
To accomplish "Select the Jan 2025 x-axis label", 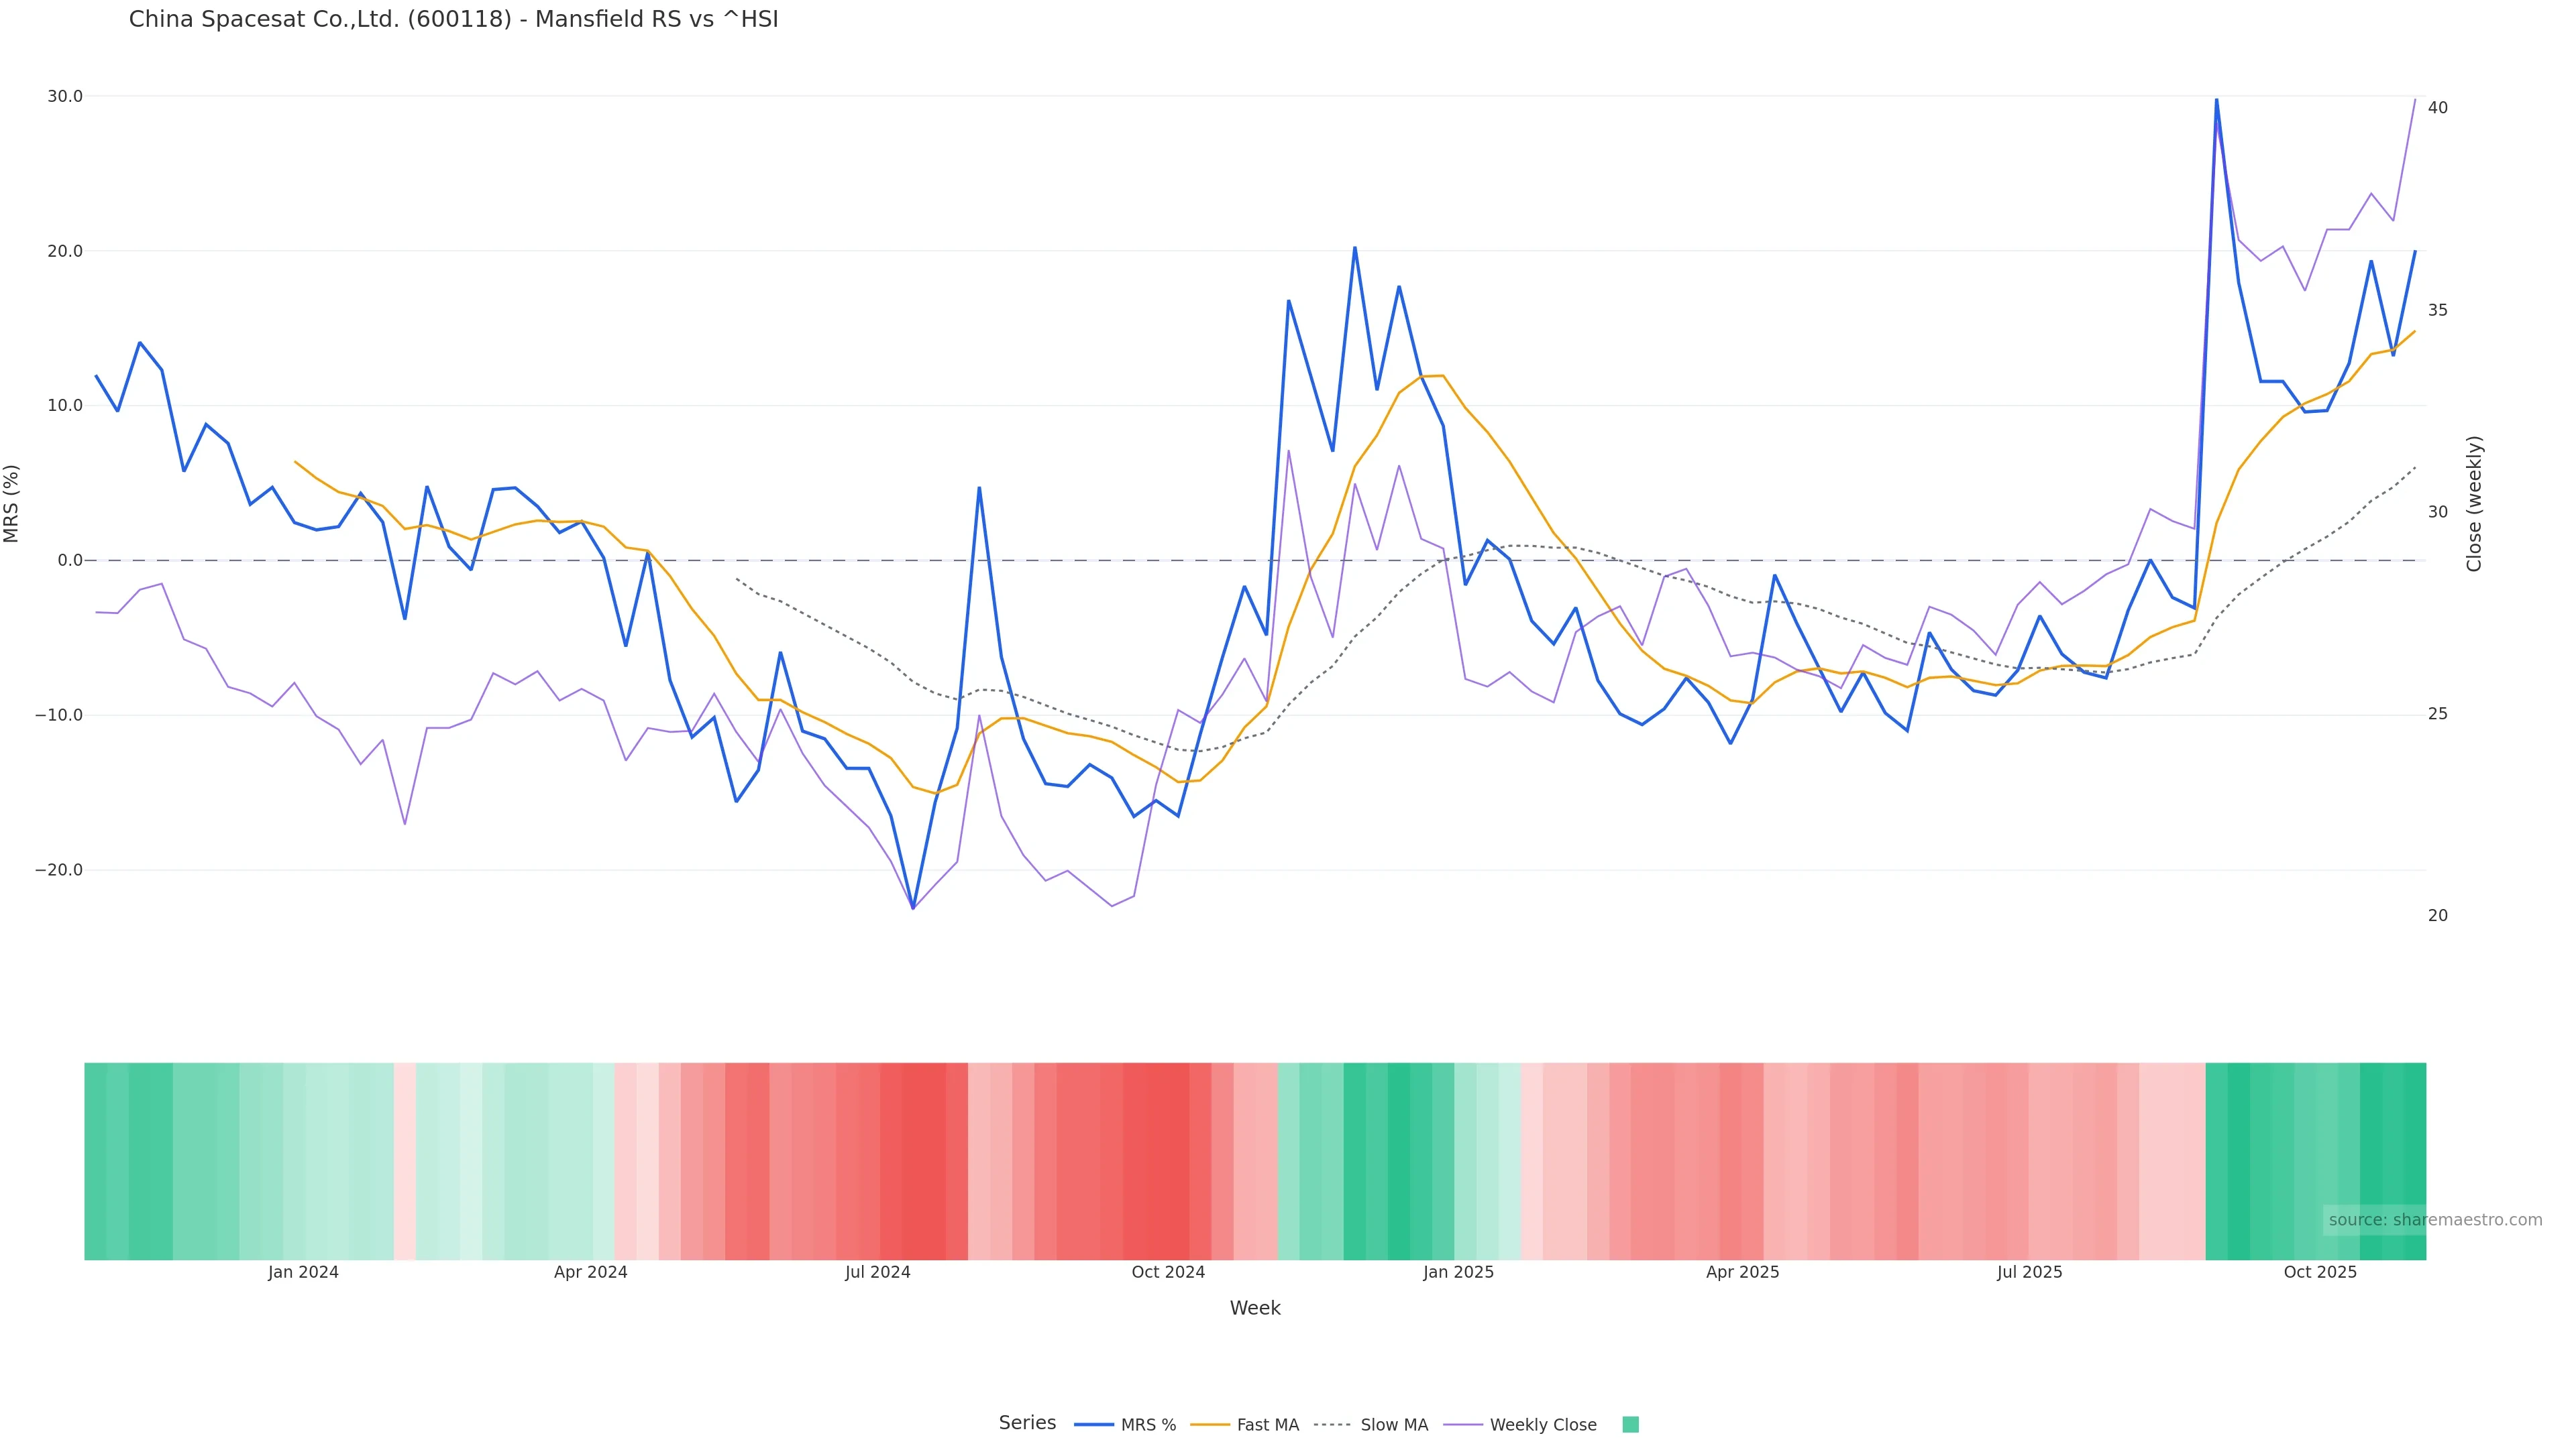I will [1458, 1272].
